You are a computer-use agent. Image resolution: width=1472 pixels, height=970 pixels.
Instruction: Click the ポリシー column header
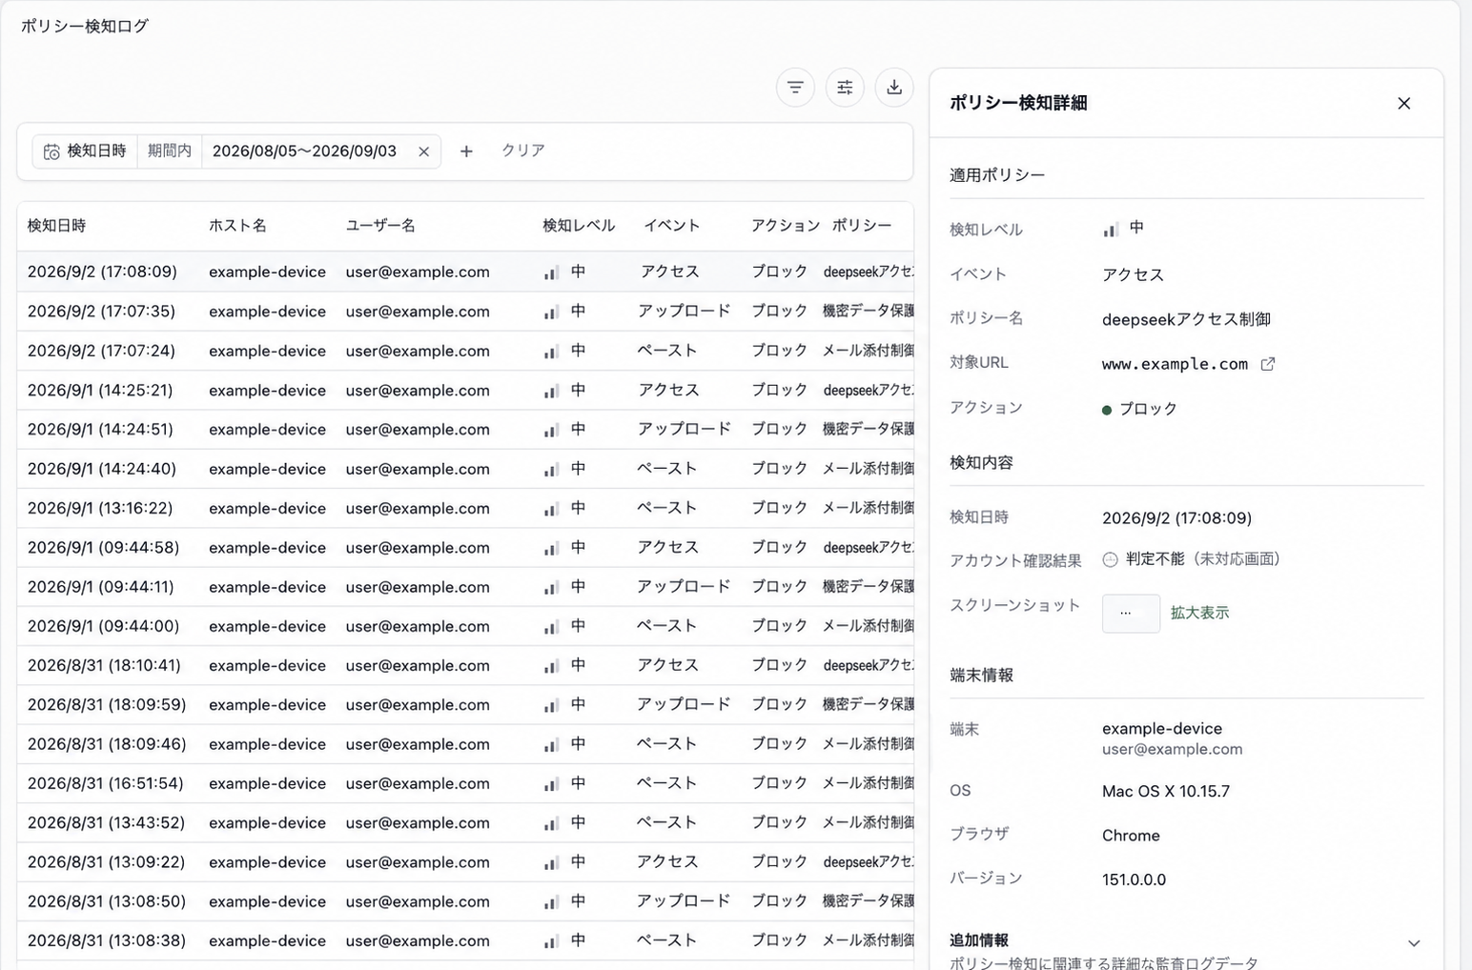[x=862, y=226]
